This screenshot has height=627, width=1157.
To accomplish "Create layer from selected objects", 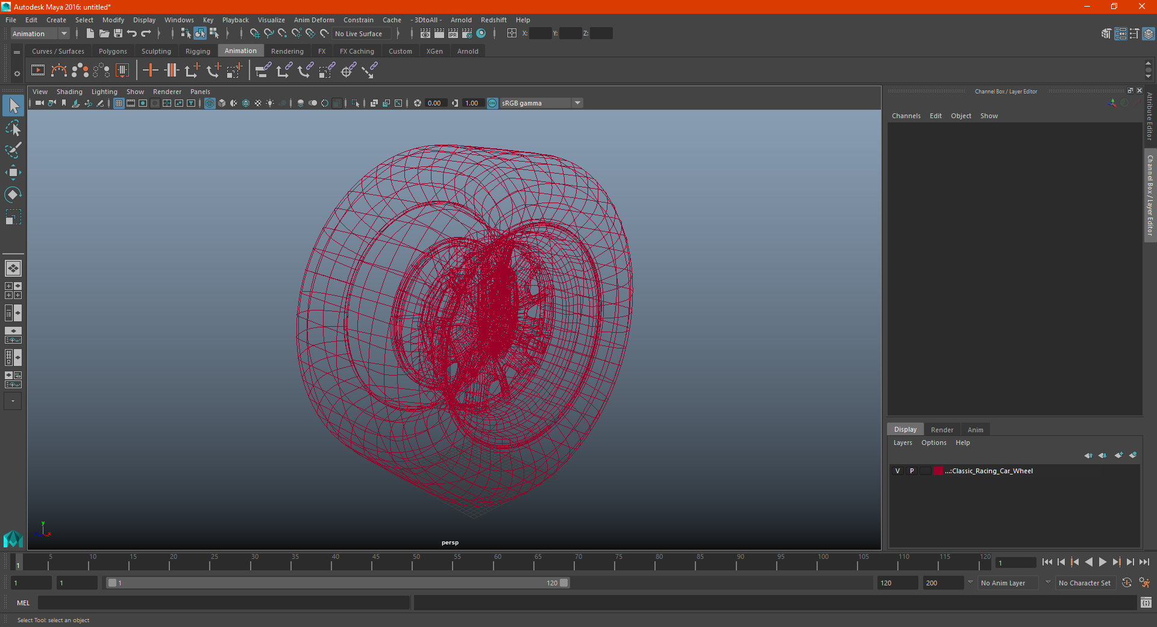I will pyautogui.click(x=1133, y=455).
